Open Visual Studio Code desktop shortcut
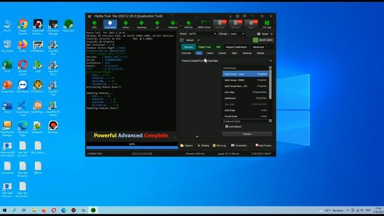The image size is (384, 216). [23, 108]
